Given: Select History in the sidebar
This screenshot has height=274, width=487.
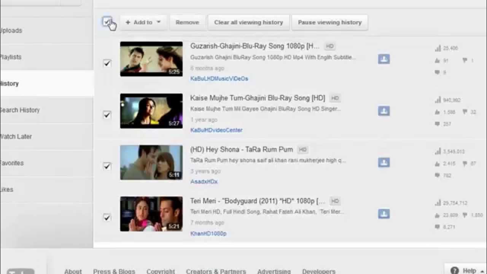Looking at the screenshot, I should (x=46, y=83).
